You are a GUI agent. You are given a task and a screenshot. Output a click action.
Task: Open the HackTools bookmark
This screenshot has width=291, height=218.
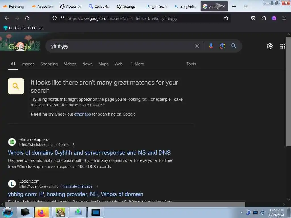tap(24, 28)
